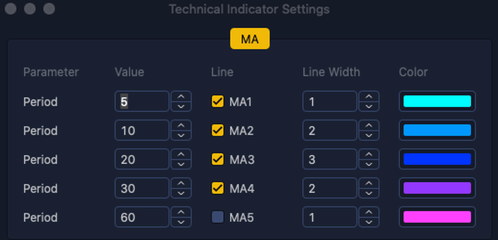Viewport: 498px width, 240px height.
Task: Close the Technical Indicator Settings window
Action: (11, 9)
